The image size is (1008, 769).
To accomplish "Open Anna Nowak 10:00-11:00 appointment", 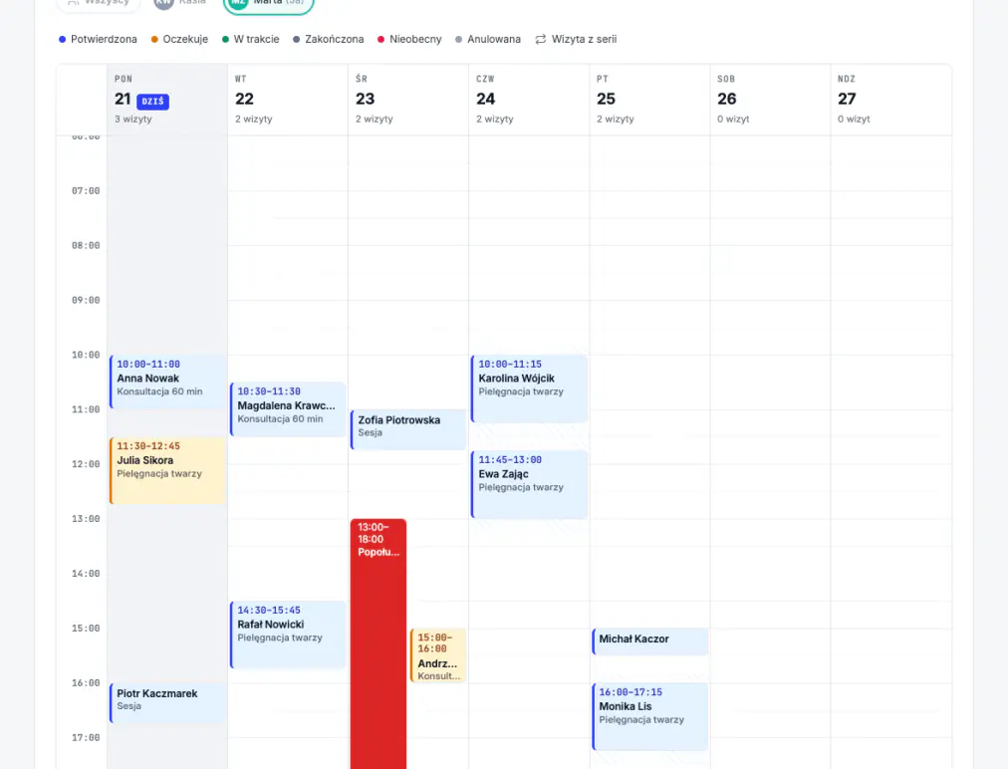I will (x=167, y=382).
